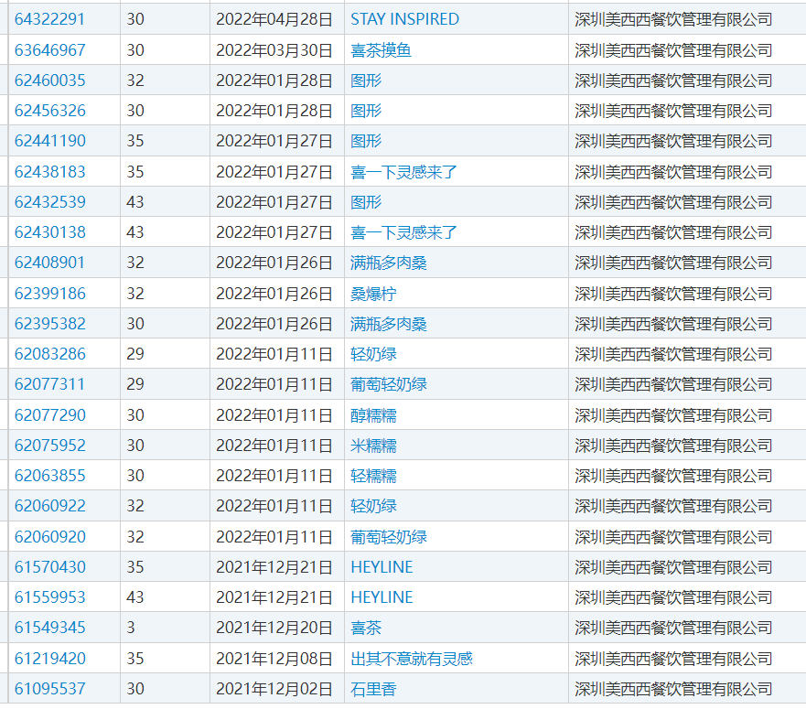This screenshot has height=709, width=806.
Task: Select date 2021年12月08日 cell
Action: point(276,659)
